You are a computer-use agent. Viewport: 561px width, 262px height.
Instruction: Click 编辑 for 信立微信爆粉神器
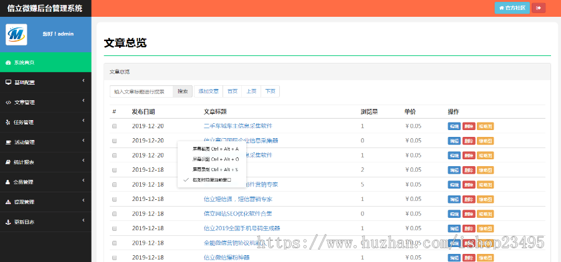(x=454, y=258)
